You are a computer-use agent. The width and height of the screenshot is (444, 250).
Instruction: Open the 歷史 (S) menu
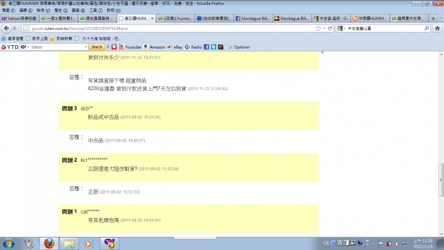point(61,10)
